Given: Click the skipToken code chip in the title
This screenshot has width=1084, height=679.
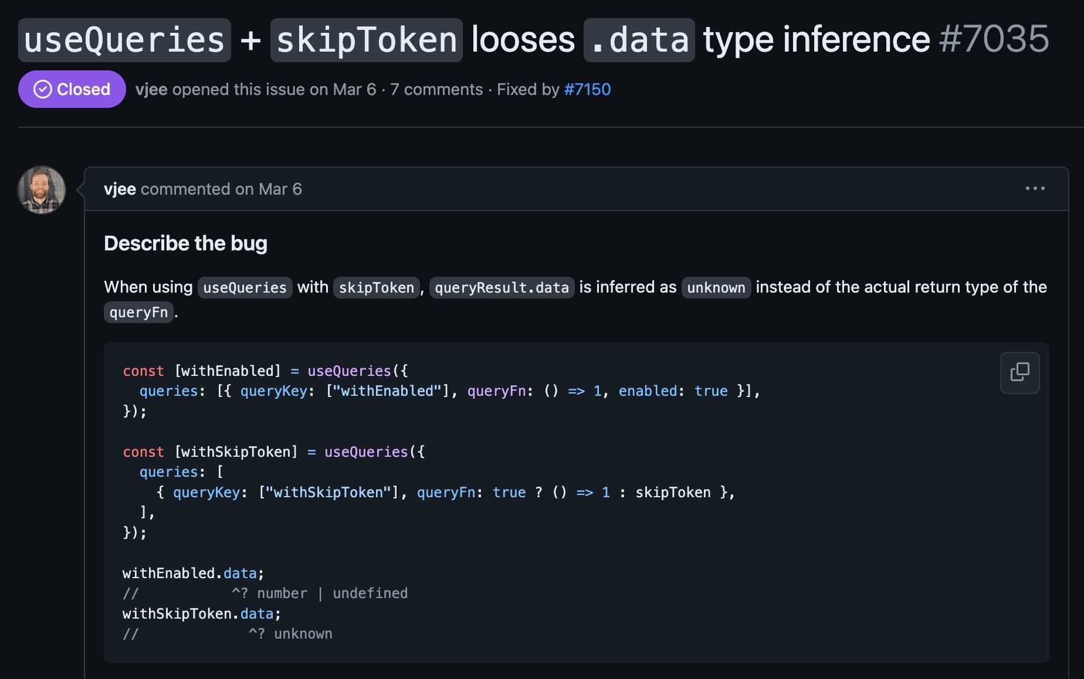Looking at the screenshot, I should coord(366,40).
